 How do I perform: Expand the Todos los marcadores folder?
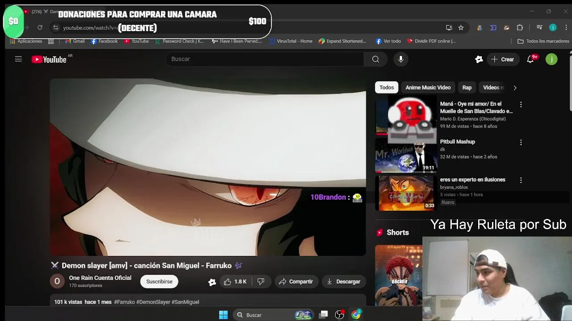(543, 41)
